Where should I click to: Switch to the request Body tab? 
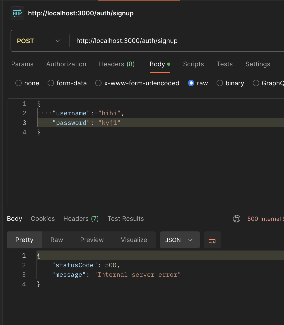click(x=160, y=64)
